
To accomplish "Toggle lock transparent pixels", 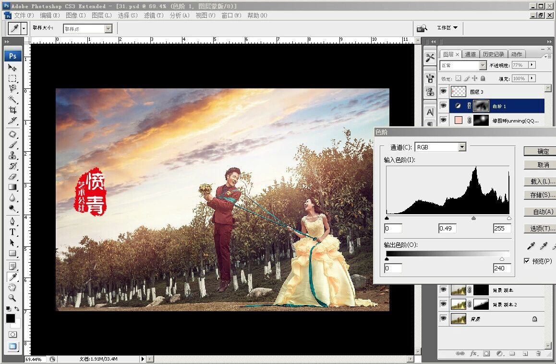I will pos(458,78).
